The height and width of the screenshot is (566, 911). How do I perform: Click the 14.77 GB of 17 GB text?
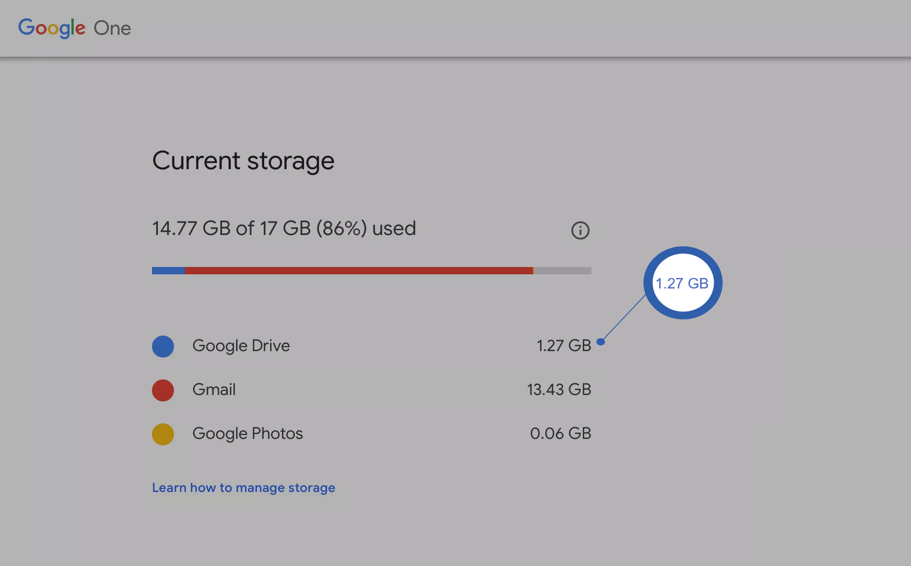(284, 228)
